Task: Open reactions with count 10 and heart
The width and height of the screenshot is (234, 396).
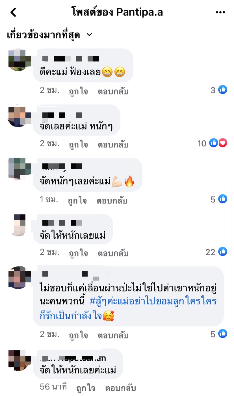Action: coord(218,143)
